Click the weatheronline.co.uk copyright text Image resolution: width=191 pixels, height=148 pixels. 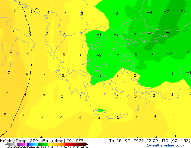(x=166, y=145)
